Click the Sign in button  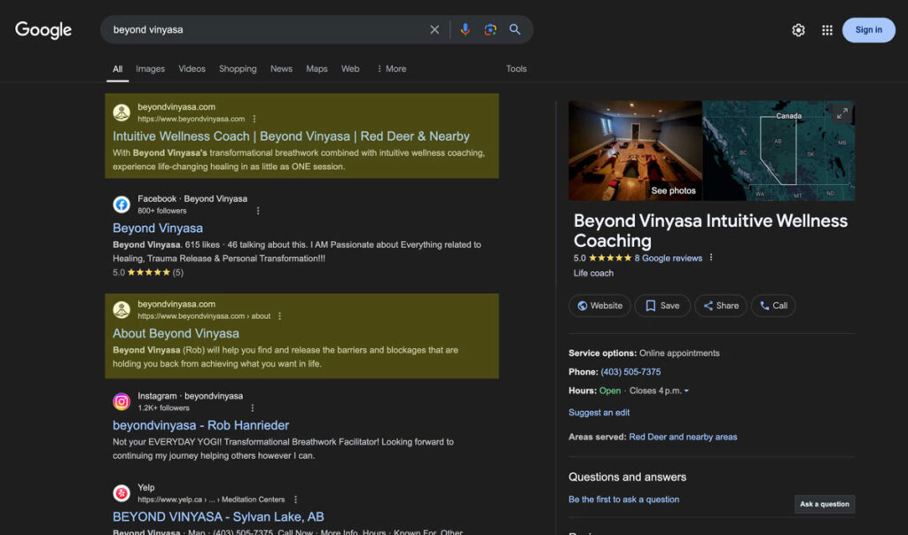point(869,30)
